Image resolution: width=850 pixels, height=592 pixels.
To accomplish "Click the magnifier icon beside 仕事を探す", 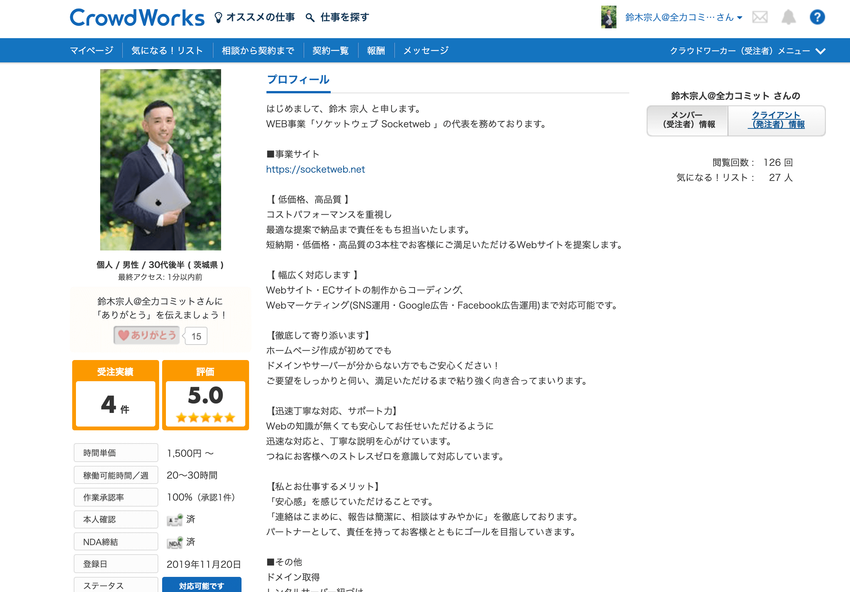I will 310,17.
